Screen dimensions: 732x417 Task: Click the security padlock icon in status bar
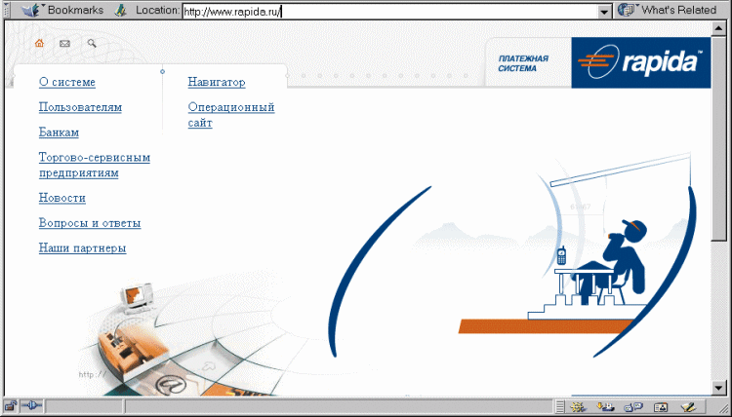[x=11, y=406]
